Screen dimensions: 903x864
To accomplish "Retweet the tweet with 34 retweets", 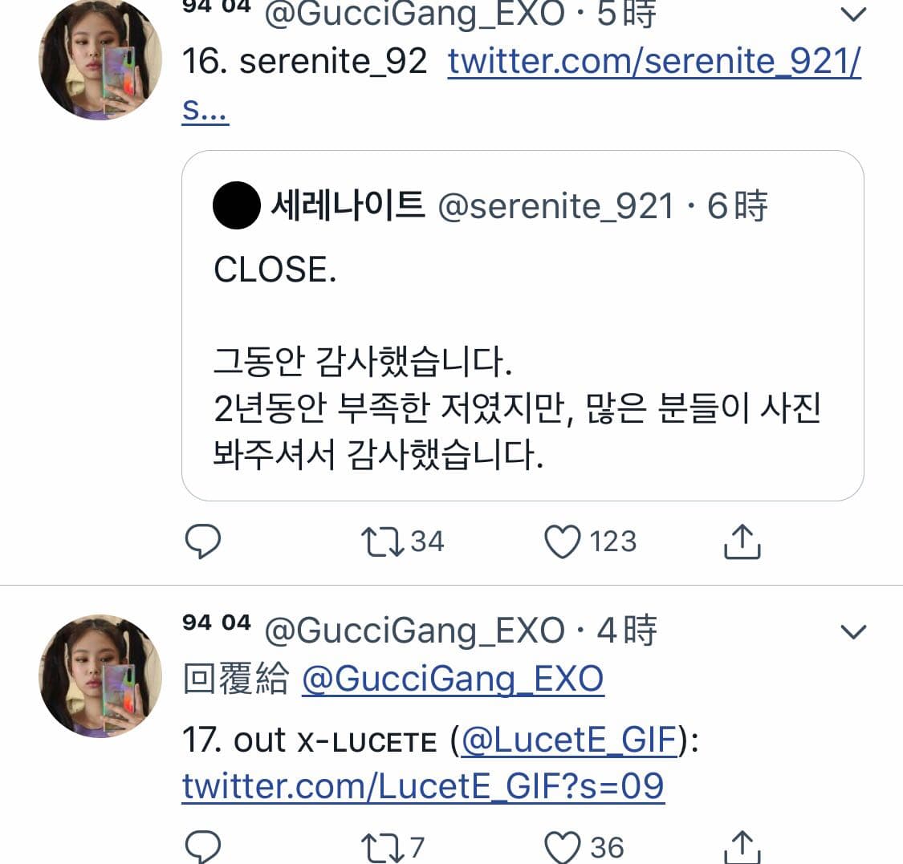I will point(382,542).
